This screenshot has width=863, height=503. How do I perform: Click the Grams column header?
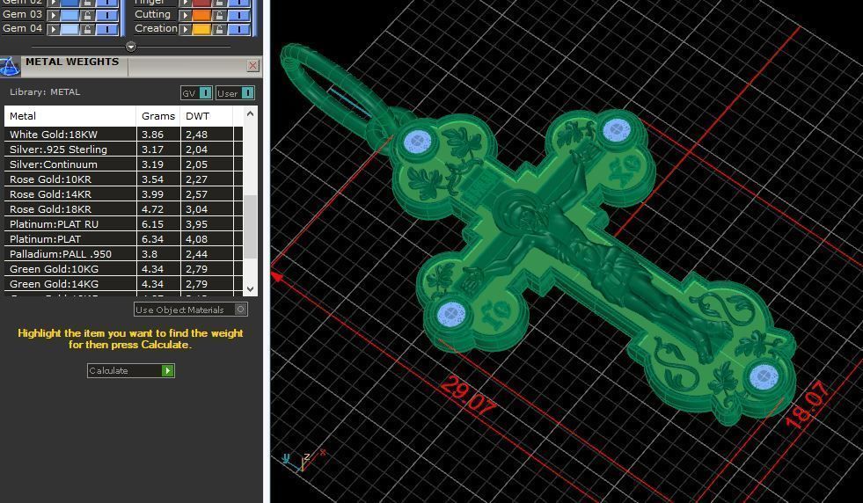pyautogui.click(x=158, y=116)
